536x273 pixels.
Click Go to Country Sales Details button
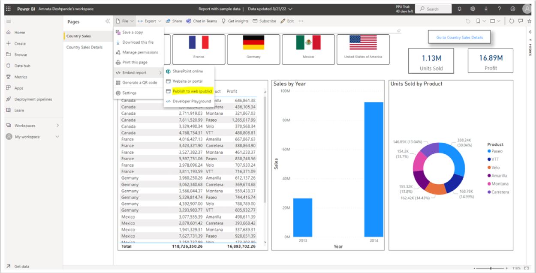[460, 37]
